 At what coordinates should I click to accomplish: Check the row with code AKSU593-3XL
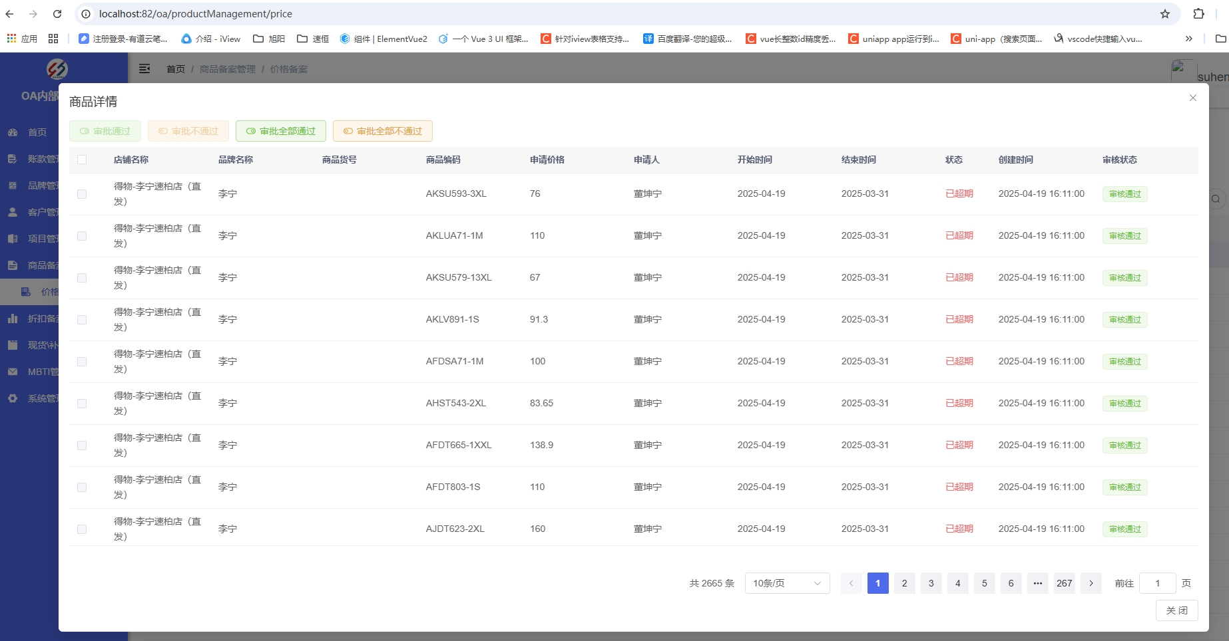(82, 194)
